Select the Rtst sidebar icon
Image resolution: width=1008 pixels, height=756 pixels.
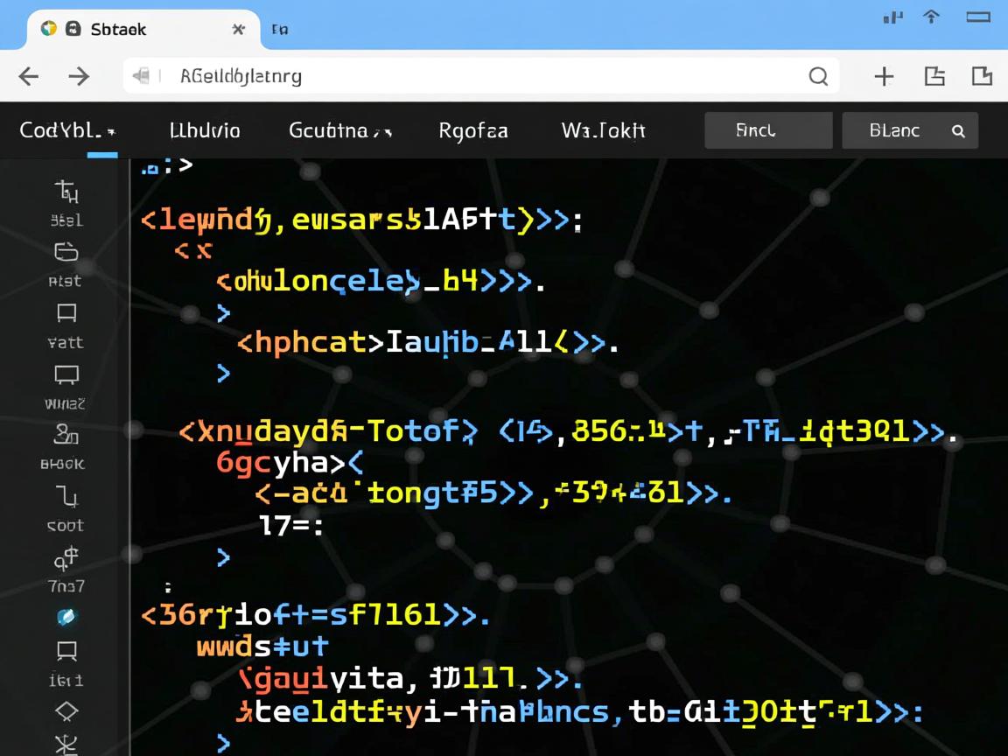click(66, 253)
